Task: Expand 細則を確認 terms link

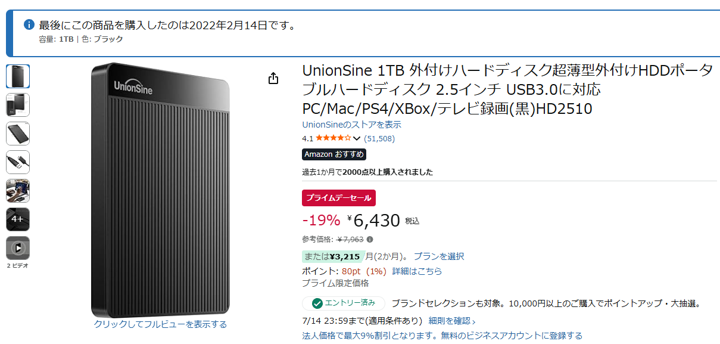Action: click(x=452, y=321)
